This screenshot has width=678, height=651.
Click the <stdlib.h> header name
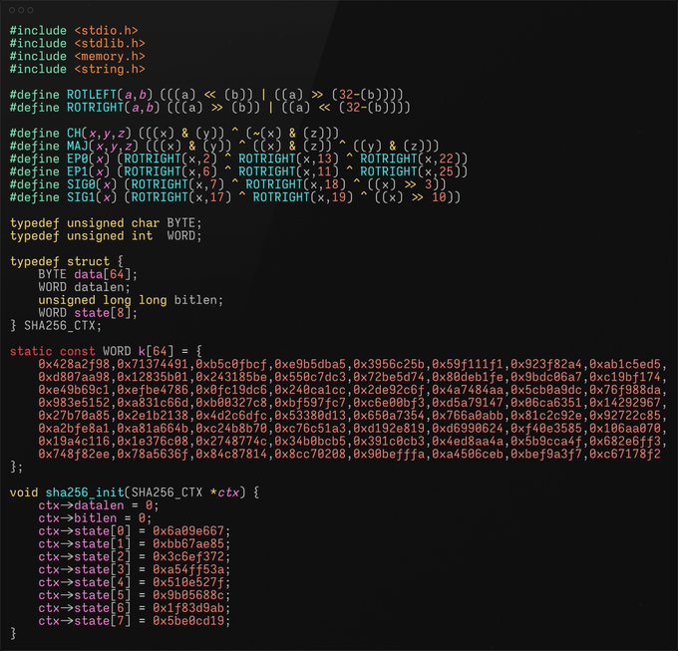[110, 44]
